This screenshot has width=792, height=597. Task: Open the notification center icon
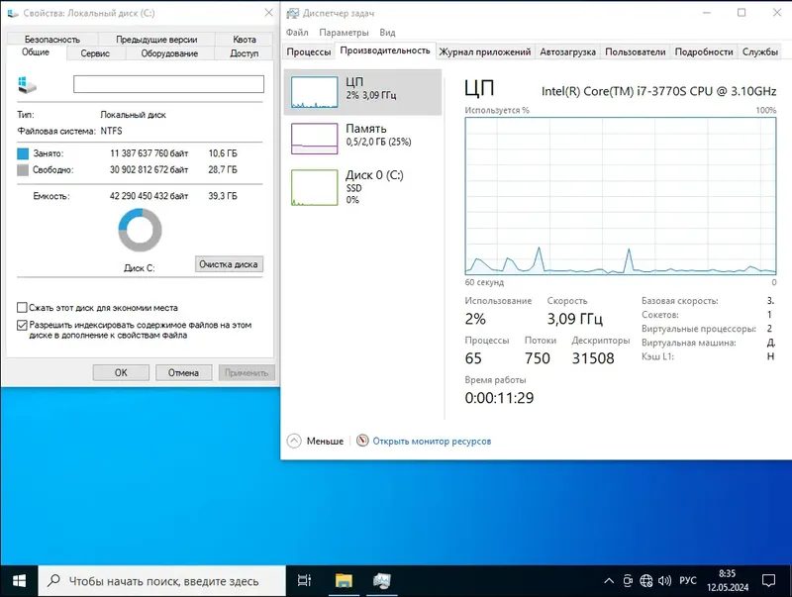pos(768,581)
